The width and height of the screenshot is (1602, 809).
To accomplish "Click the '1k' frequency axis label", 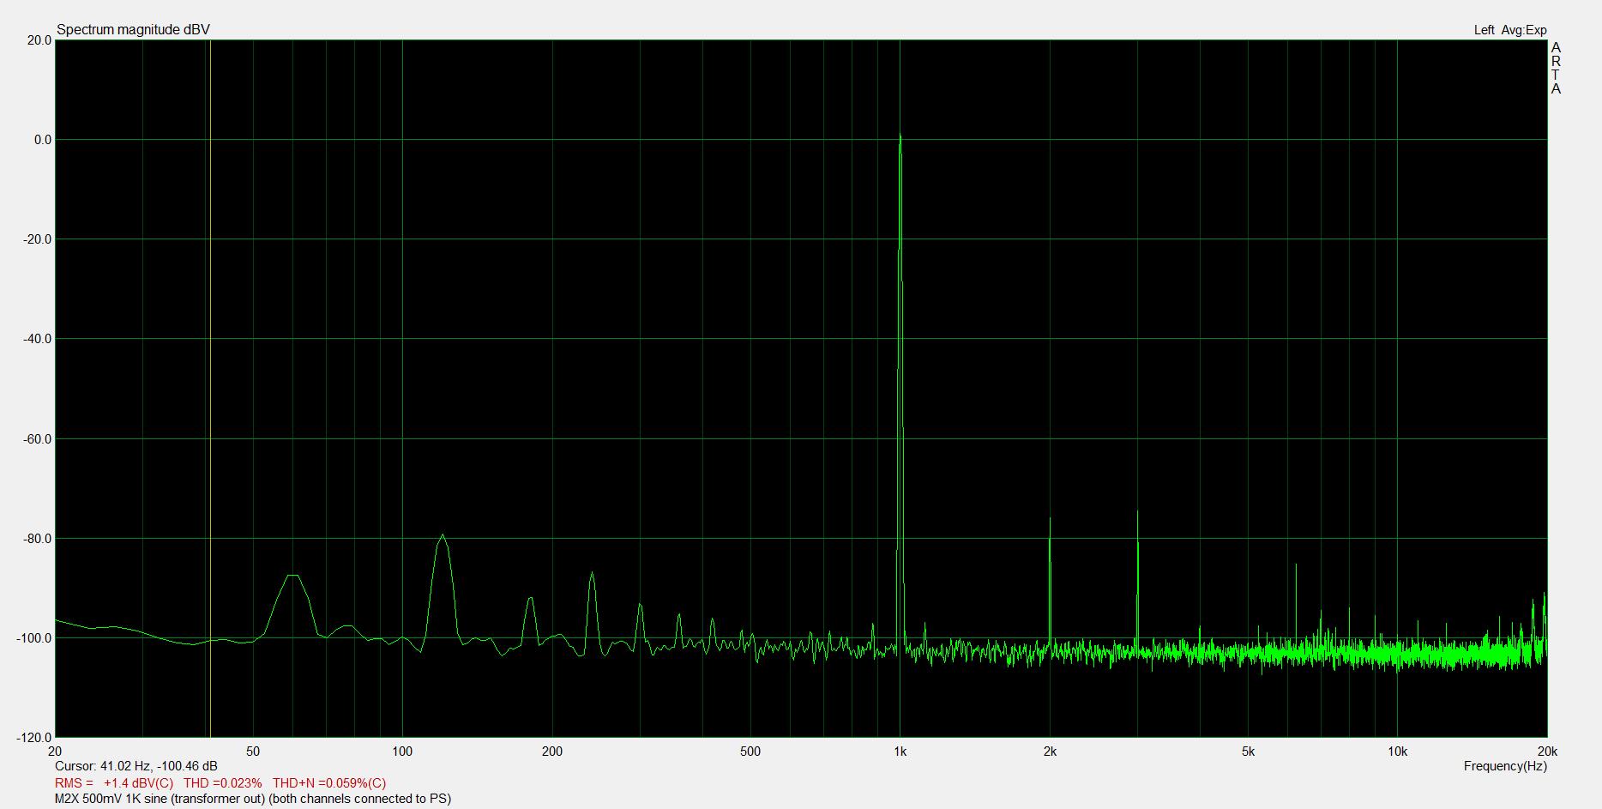I will [900, 752].
